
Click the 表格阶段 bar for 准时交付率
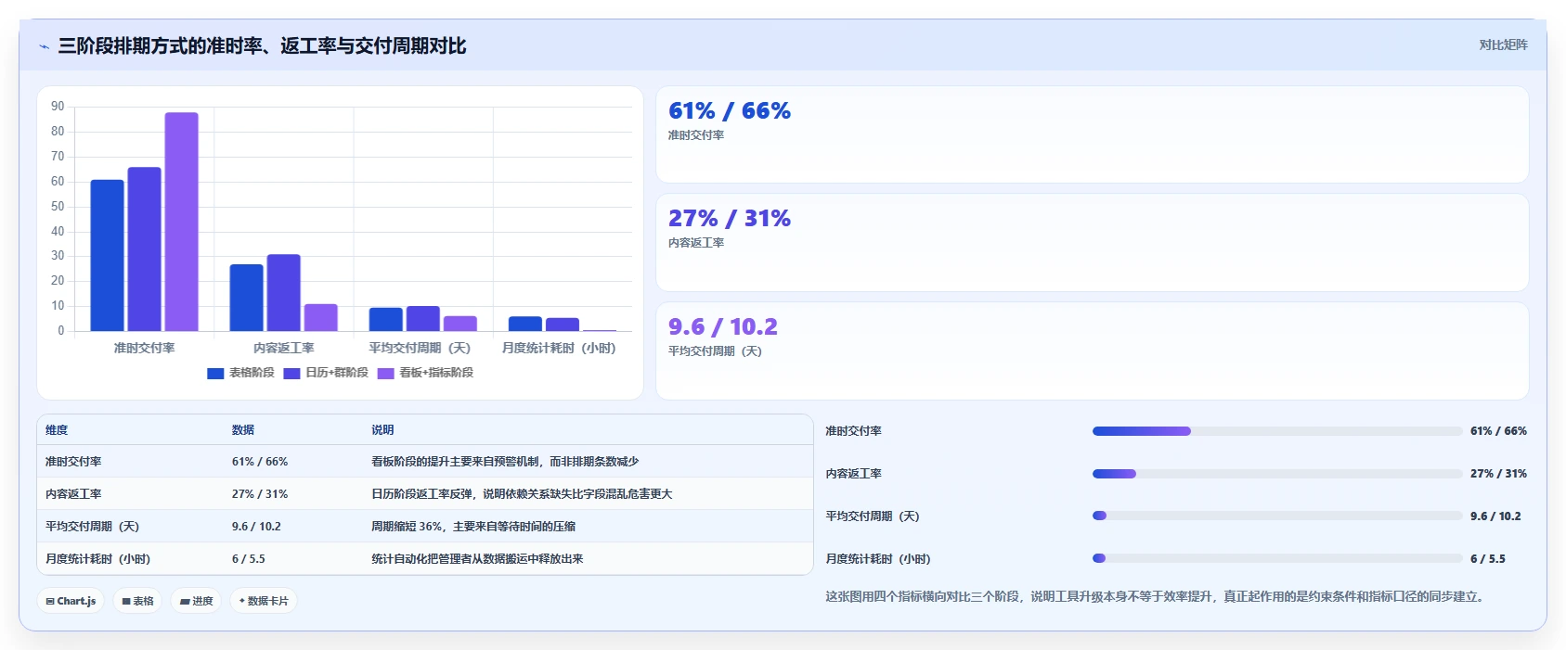point(107,255)
